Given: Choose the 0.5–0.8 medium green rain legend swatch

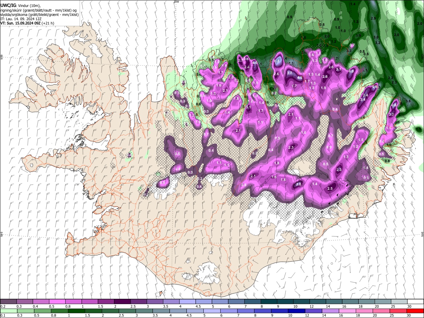Looking at the screenshot, I should coord(42,311).
